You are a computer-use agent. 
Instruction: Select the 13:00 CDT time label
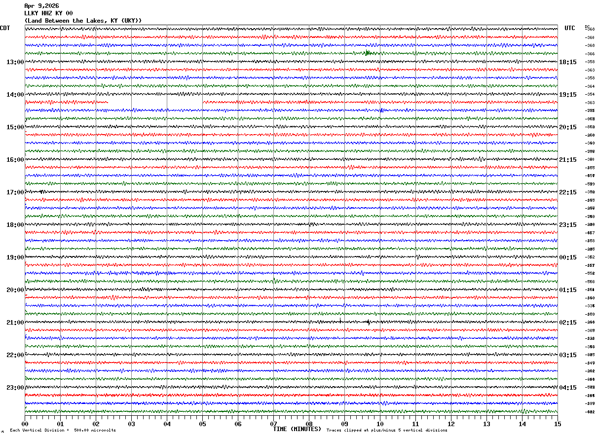click(x=15, y=62)
